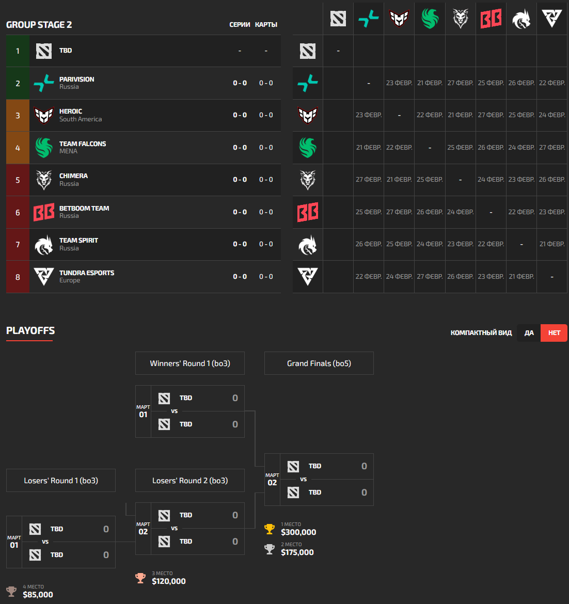Click the Heroic logo in standings list
569x604 pixels.
44,115
